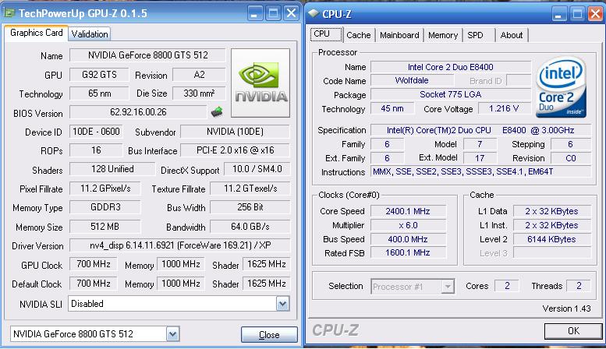Click the Multiplier value x 6.0

click(x=408, y=225)
